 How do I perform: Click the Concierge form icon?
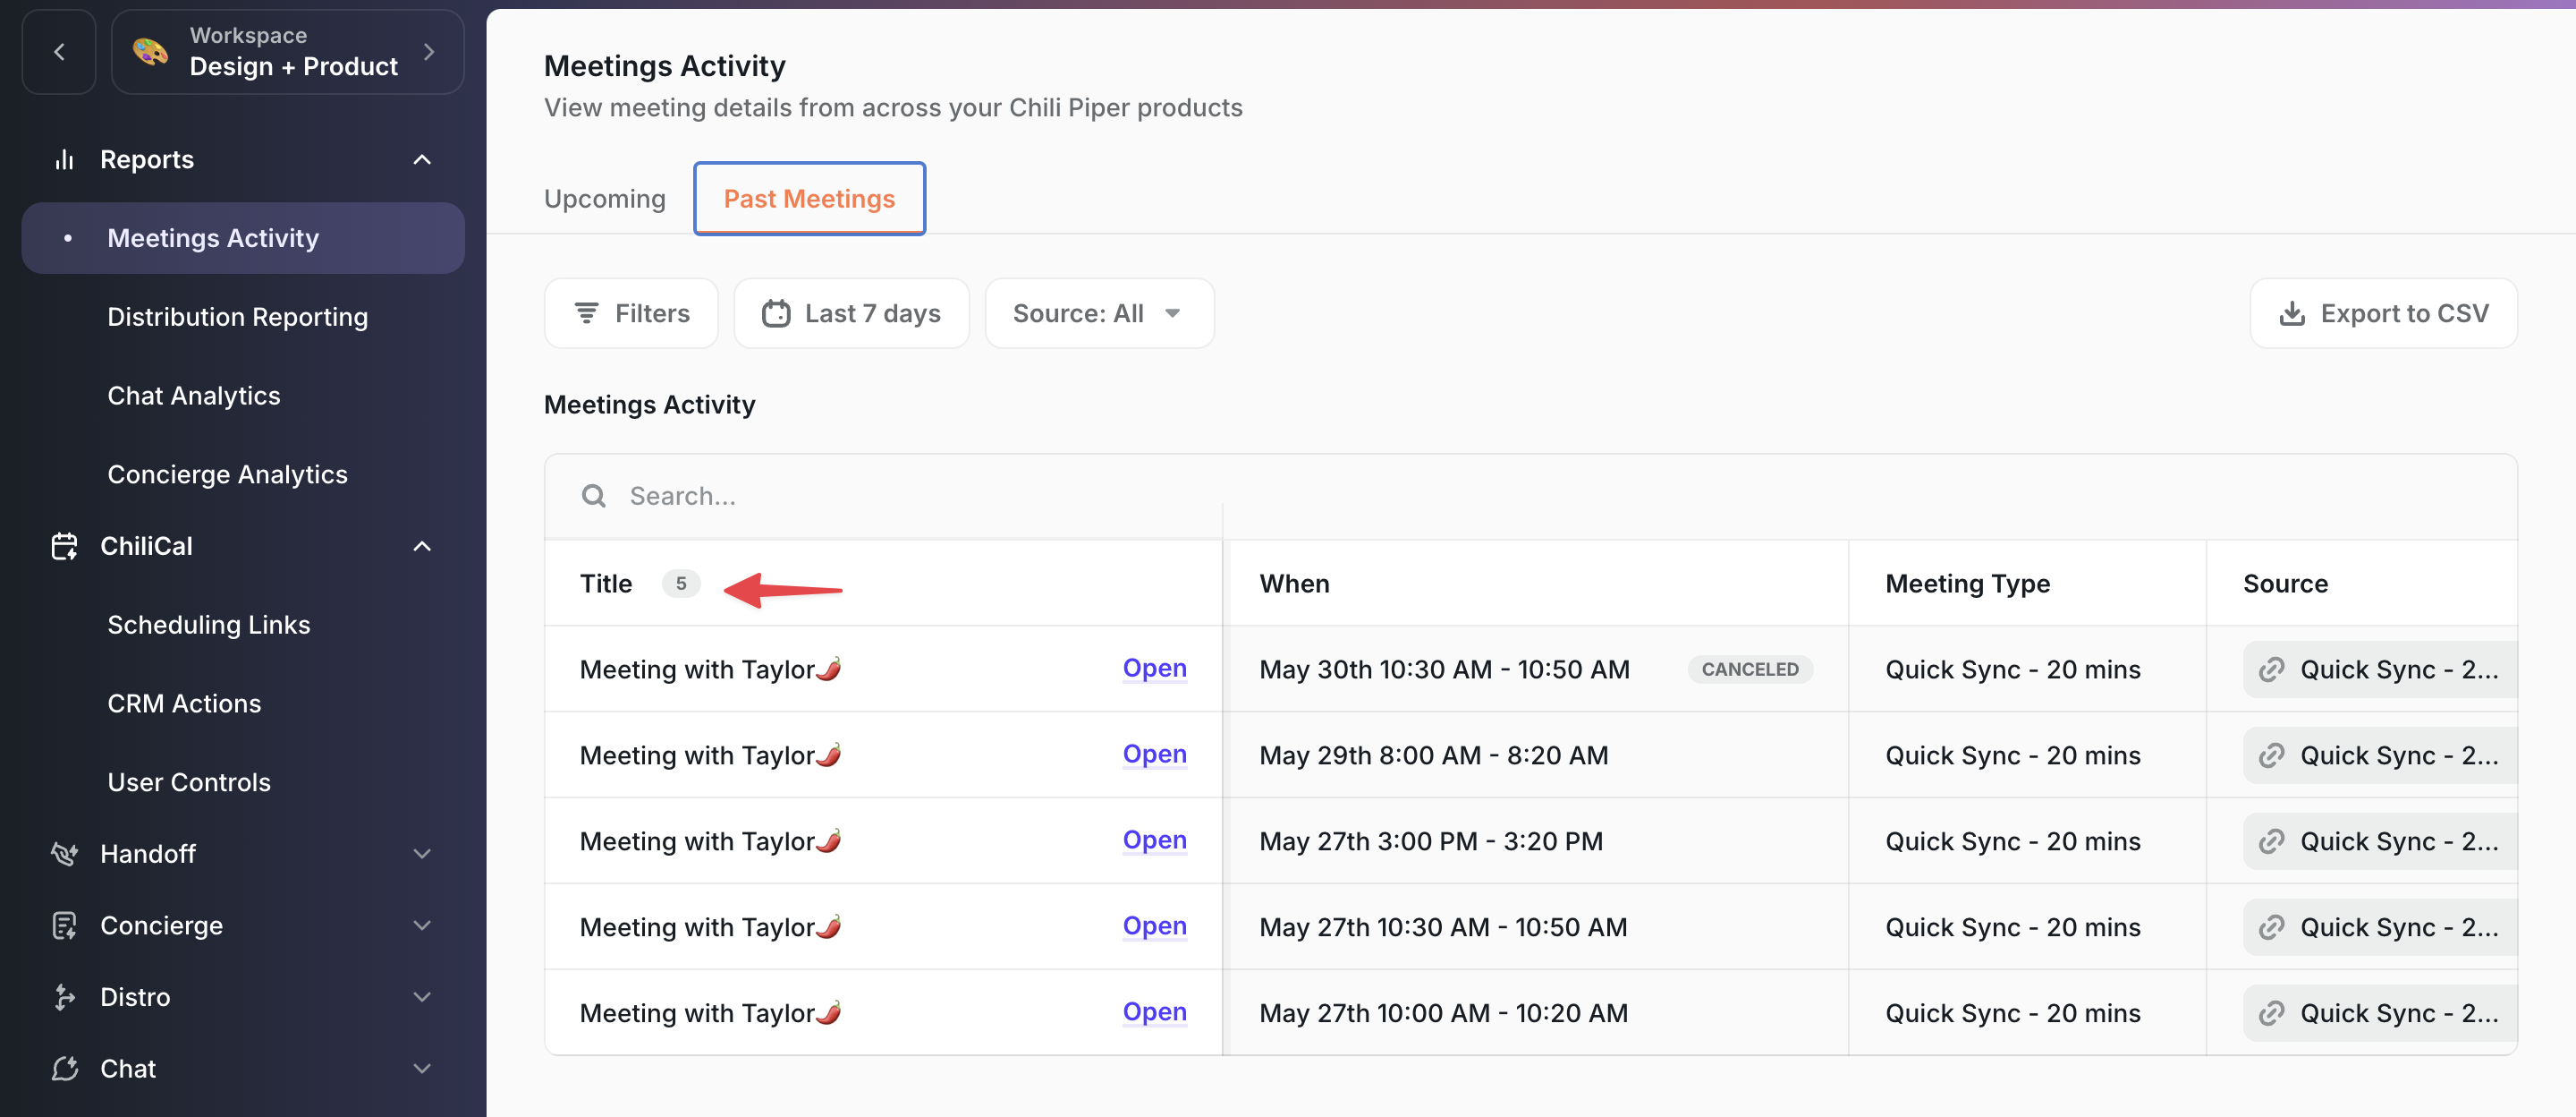point(65,925)
